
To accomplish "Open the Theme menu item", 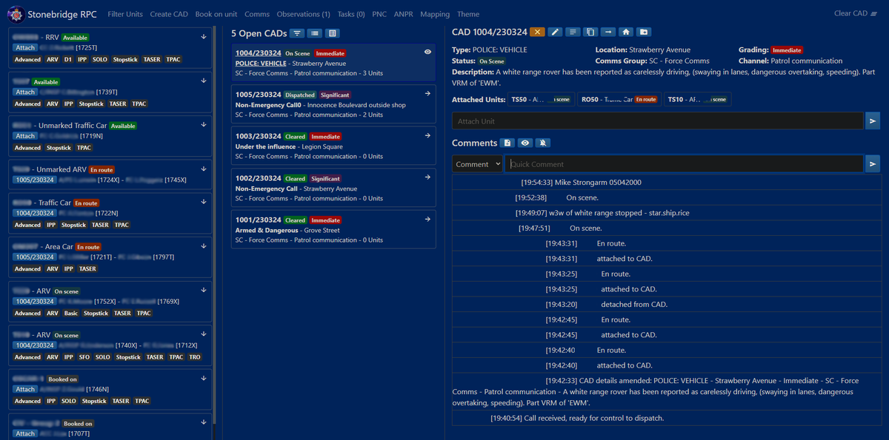I will click(468, 14).
